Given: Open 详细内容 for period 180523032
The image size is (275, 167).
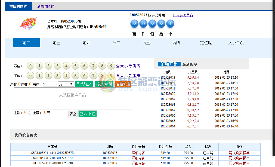Looking at the screenshot, I should click(138, 163).
